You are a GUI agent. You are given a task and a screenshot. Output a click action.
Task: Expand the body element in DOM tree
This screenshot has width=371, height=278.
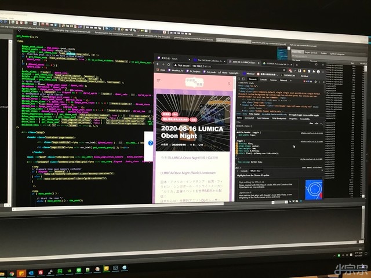click(x=239, y=90)
